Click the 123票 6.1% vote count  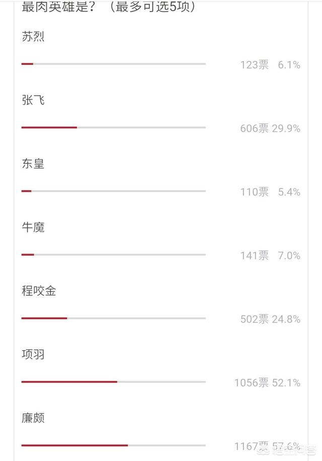pyautogui.click(x=270, y=65)
